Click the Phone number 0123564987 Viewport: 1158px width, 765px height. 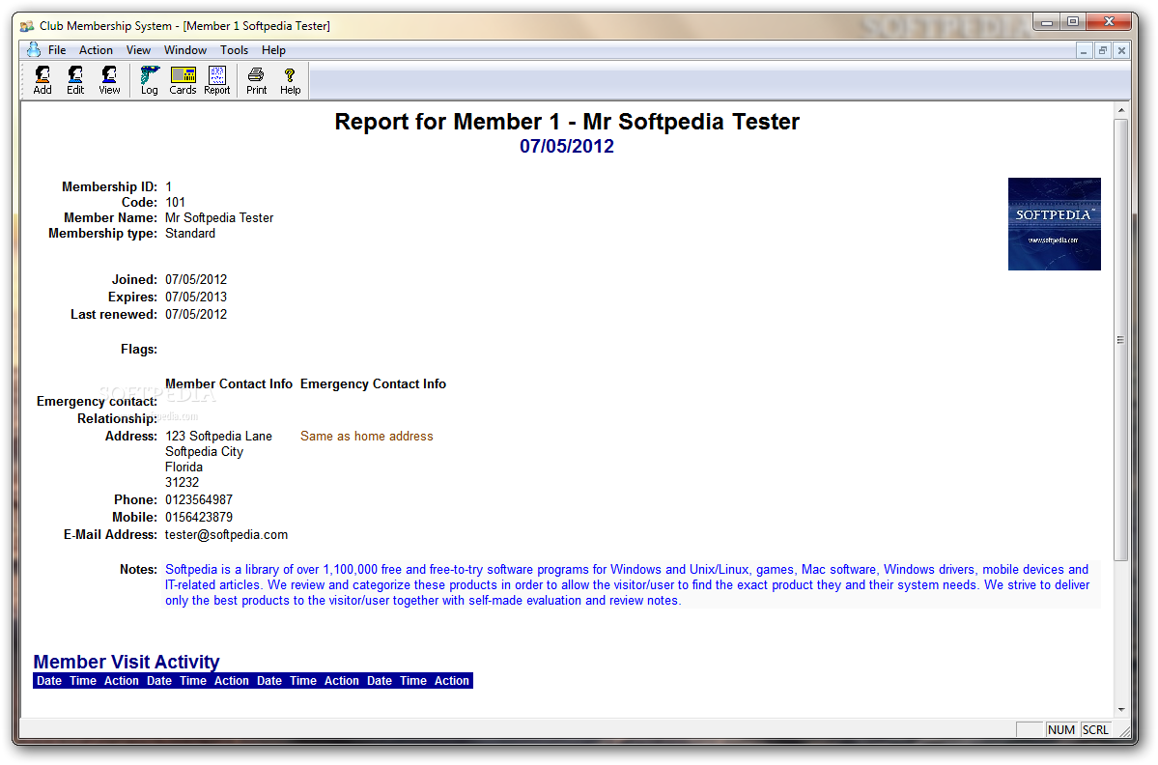tap(199, 500)
